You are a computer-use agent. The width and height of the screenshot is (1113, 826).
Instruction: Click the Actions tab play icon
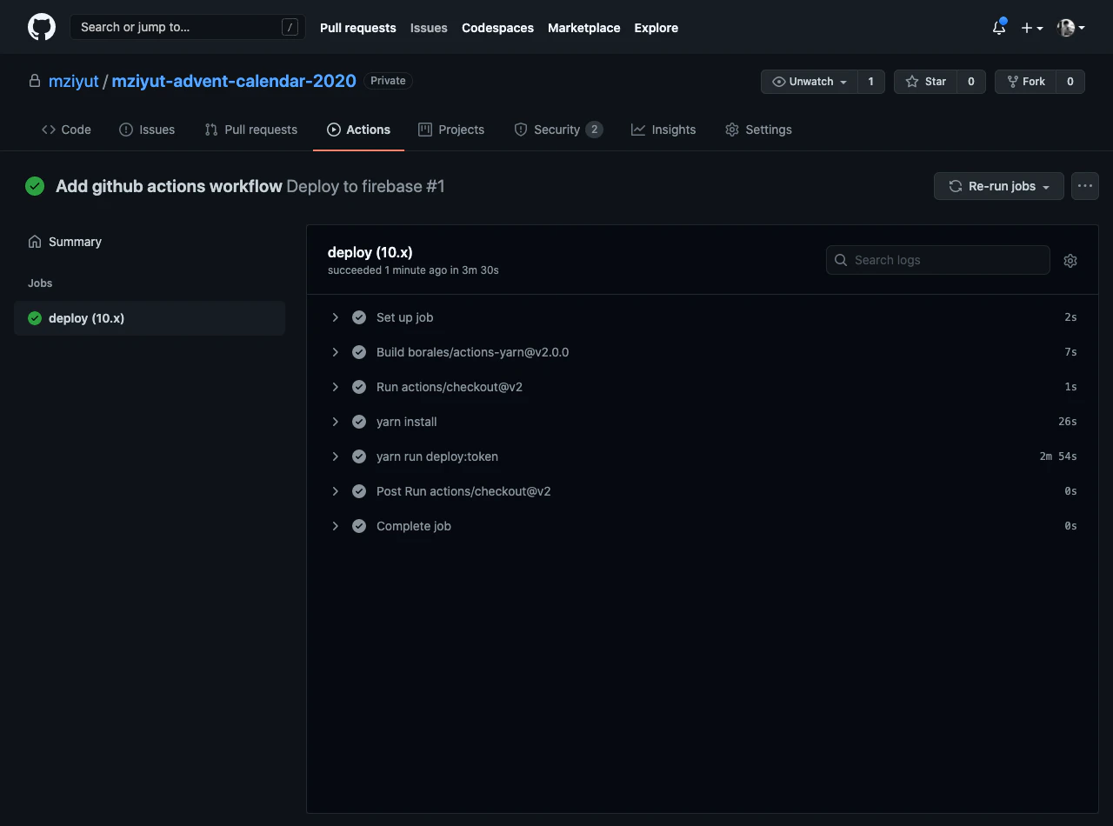coord(332,129)
